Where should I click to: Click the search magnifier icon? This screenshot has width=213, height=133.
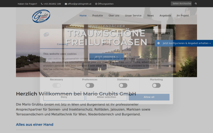(196, 4)
